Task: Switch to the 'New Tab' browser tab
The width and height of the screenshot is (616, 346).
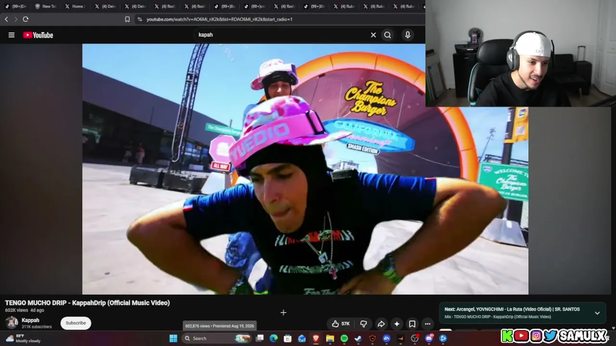Action: (x=45, y=6)
